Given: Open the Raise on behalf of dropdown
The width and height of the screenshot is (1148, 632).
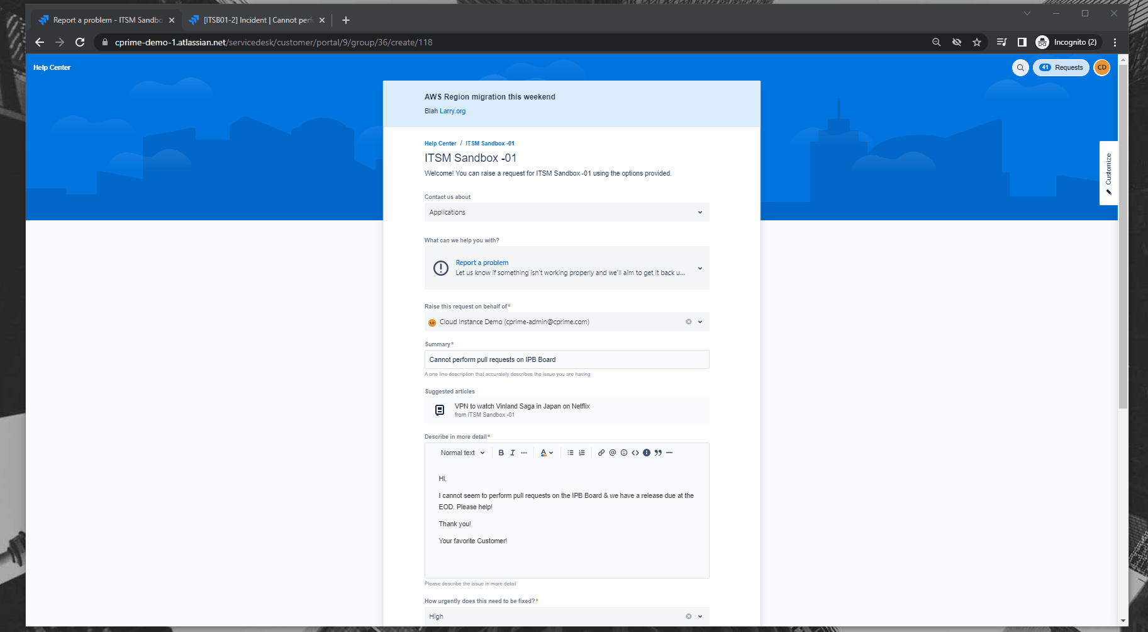Looking at the screenshot, I should [700, 322].
